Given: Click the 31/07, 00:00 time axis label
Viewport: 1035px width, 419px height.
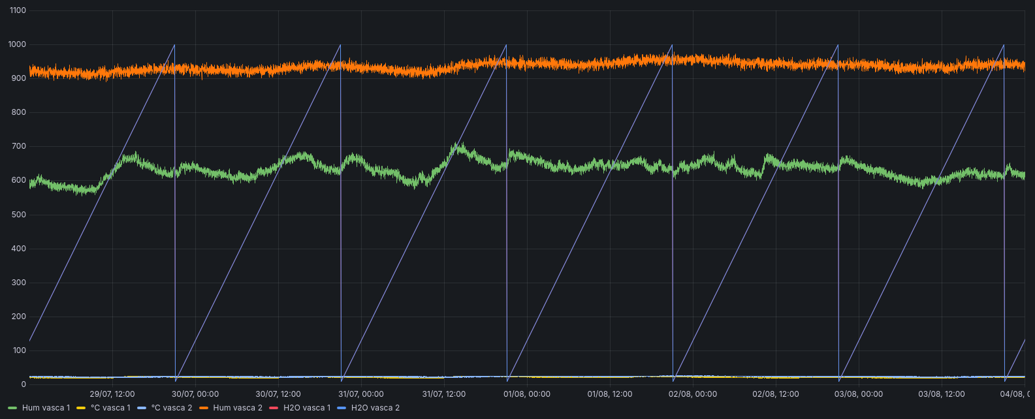Looking at the screenshot, I should (x=361, y=394).
